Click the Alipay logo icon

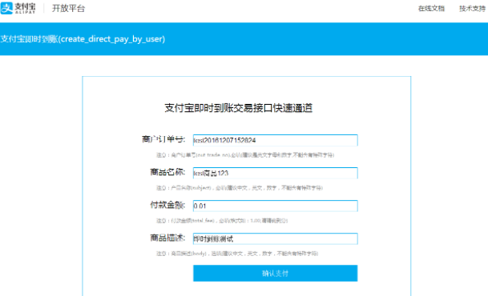point(7,8)
